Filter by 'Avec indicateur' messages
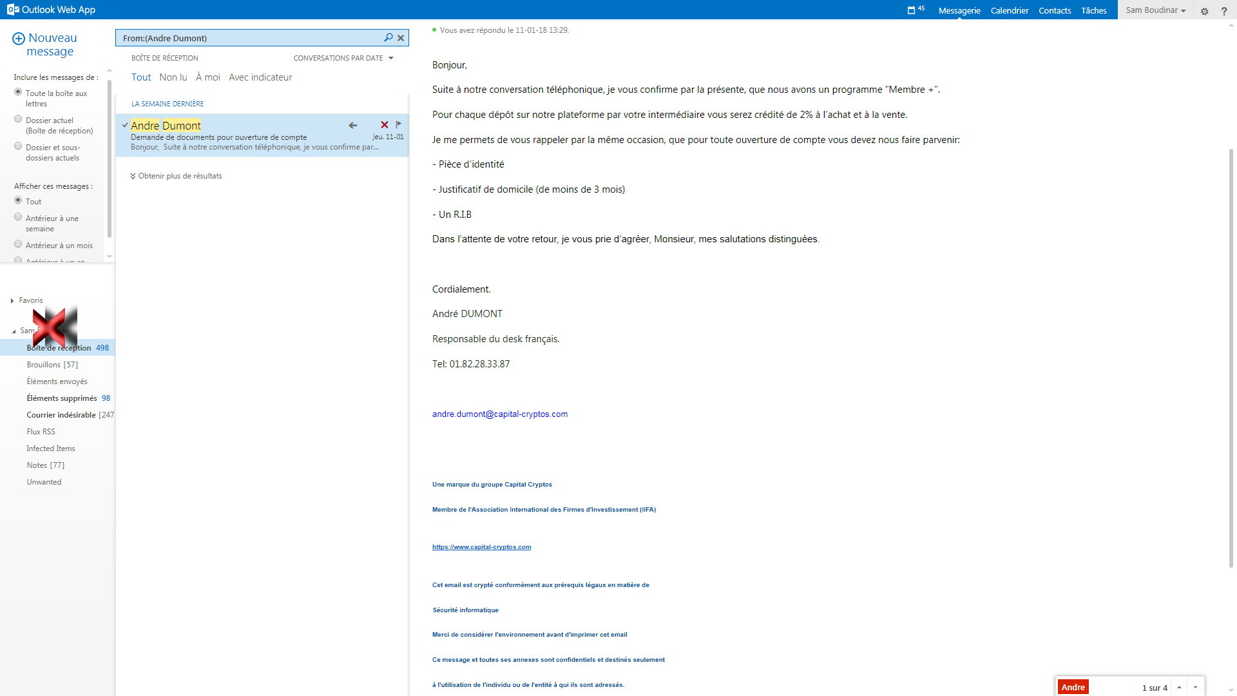 [x=260, y=77]
